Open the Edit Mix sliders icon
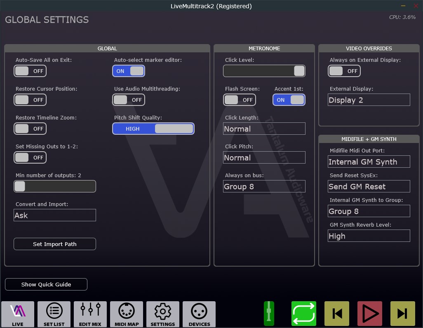 tap(90, 314)
